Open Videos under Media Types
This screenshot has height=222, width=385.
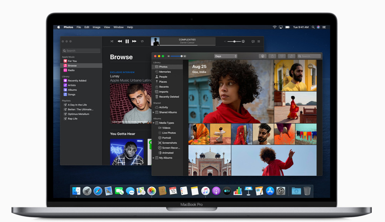pos(167,128)
